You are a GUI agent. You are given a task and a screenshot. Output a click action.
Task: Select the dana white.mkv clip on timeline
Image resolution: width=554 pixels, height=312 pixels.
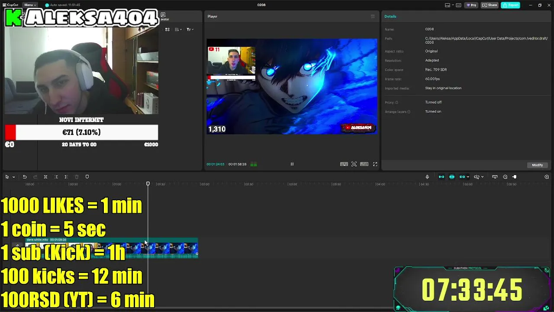tap(111, 248)
